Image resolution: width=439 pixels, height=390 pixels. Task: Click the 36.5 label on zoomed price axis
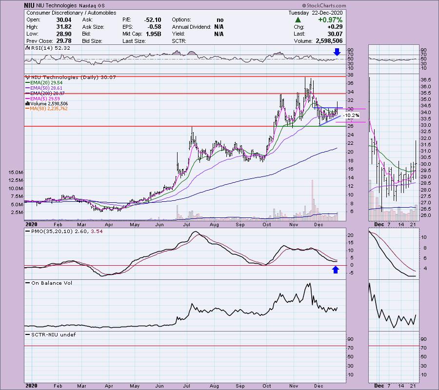(x=425, y=80)
